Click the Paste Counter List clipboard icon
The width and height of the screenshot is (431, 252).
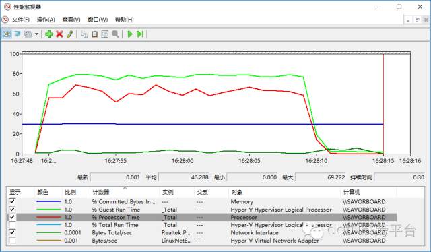[x=94, y=34]
